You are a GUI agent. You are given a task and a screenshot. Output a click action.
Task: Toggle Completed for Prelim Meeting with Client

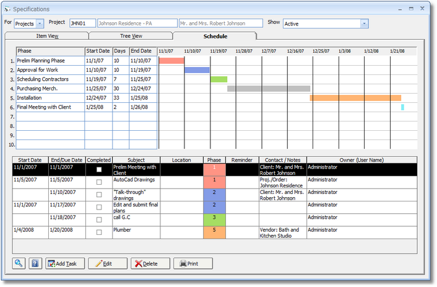point(99,169)
